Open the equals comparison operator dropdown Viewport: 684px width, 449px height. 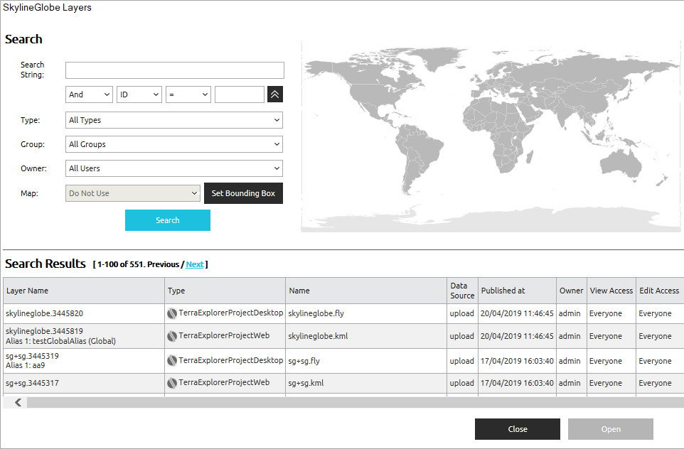pos(188,94)
